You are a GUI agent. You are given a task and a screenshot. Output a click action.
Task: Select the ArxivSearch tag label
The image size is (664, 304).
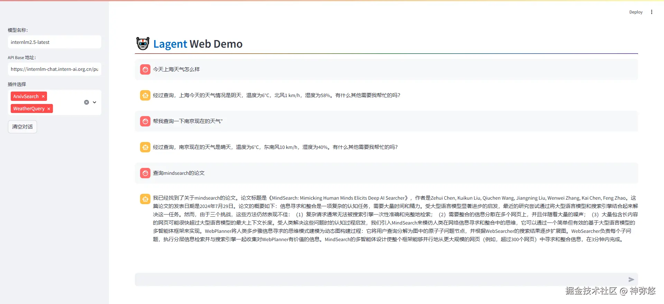coord(26,96)
